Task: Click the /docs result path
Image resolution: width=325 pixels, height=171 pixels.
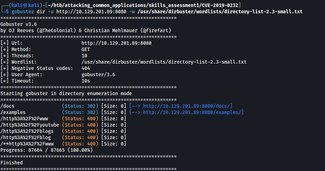Action: pyautogui.click(x=7, y=106)
